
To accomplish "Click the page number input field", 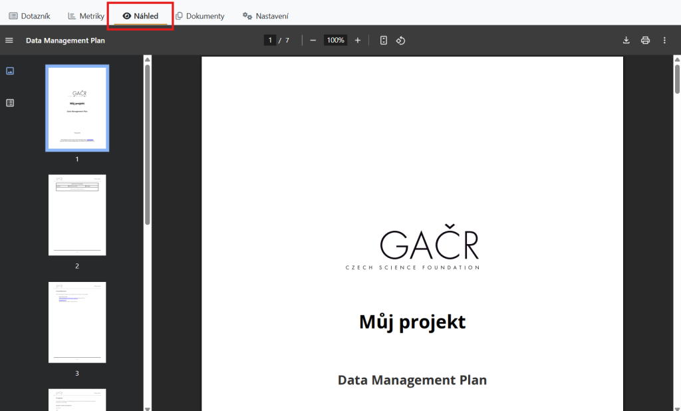I will point(270,41).
